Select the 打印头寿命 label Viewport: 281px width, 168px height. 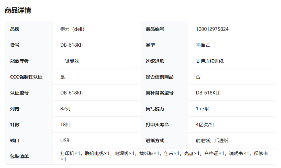click(157, 125)
